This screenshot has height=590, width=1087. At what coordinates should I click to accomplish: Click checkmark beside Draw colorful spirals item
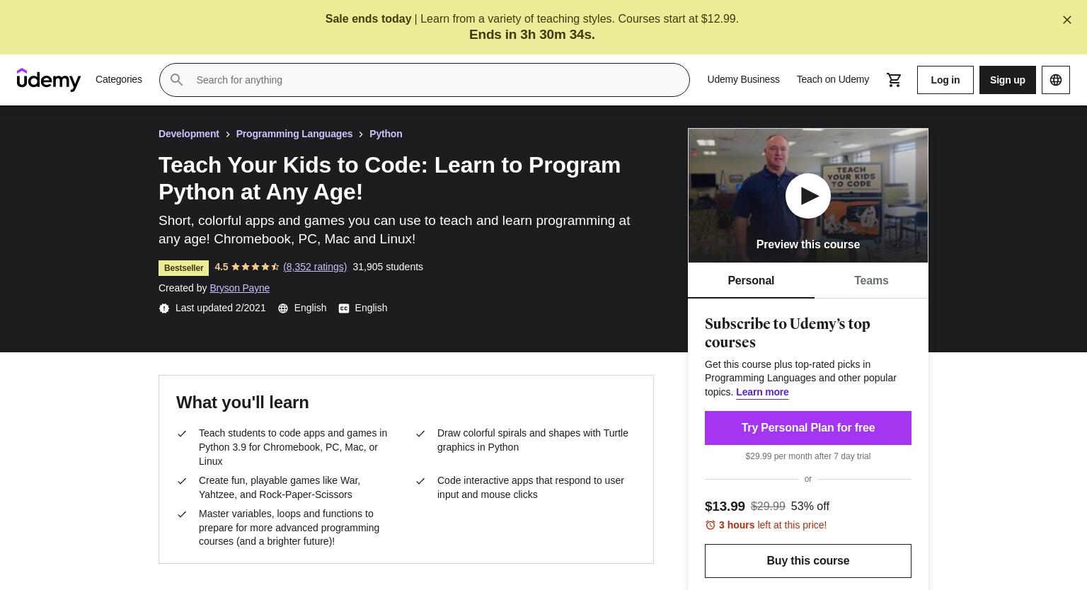420,434
